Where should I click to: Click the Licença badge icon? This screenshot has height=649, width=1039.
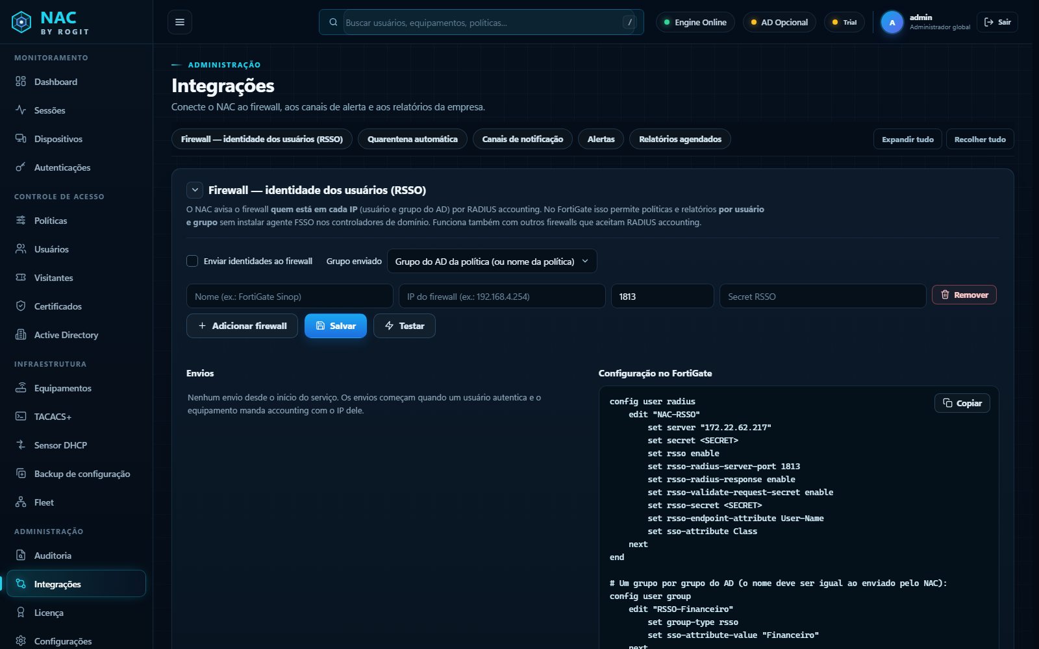click(21, 613)
